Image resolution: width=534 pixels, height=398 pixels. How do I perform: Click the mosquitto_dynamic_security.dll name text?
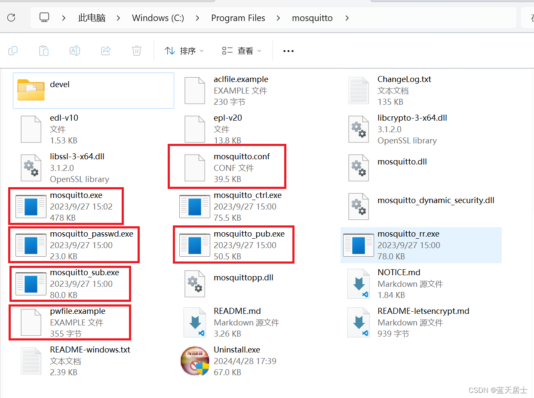436,201
